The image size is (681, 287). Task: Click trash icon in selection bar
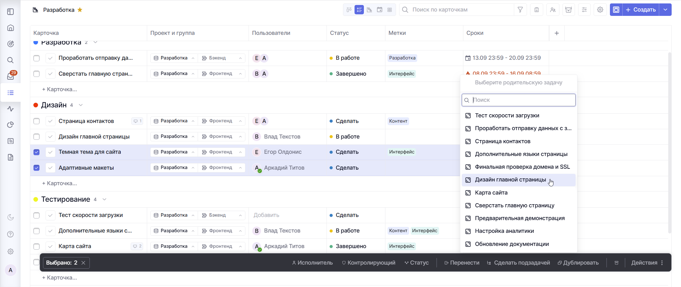[616, 263]
